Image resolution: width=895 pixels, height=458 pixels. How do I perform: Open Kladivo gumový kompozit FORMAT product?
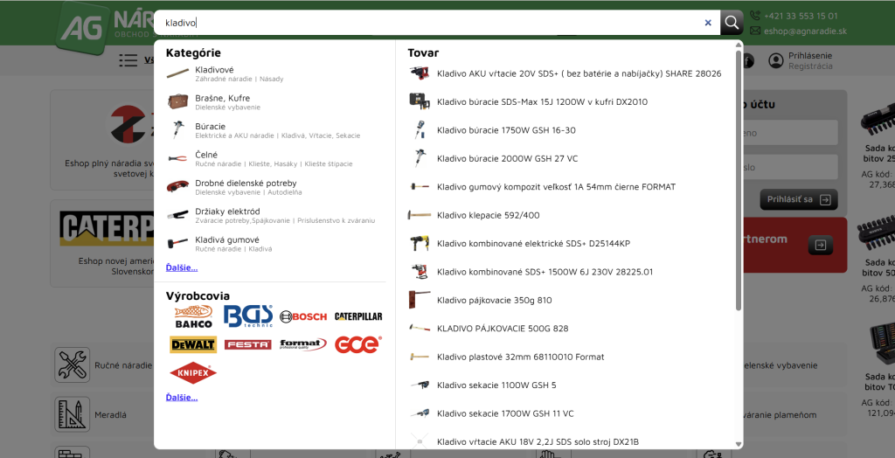pyautogui.click(x=557, y=187)
